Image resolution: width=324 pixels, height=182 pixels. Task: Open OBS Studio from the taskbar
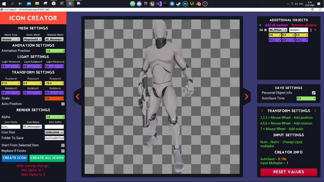205,4
